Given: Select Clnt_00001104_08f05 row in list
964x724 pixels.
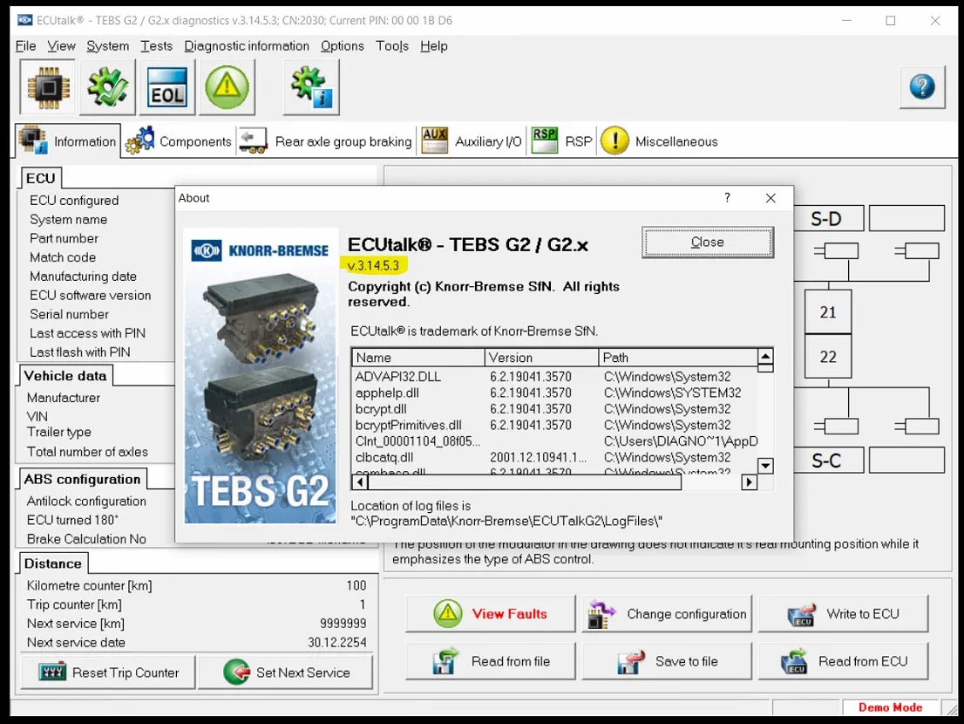Looking at the screenshot, I should point(555,441).
